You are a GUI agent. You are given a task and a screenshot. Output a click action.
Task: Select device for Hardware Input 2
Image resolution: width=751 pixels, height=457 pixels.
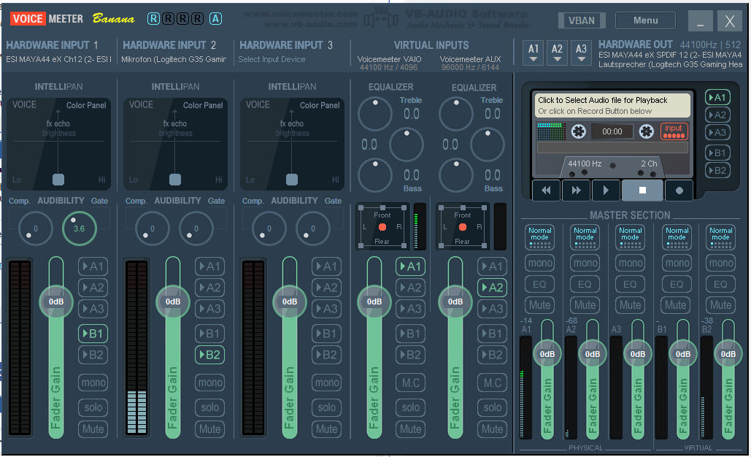(x=174, y=59)
